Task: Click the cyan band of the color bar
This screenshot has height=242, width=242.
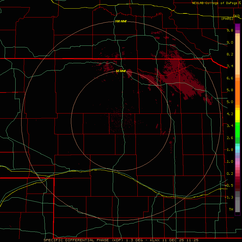Action: (237, 148)
